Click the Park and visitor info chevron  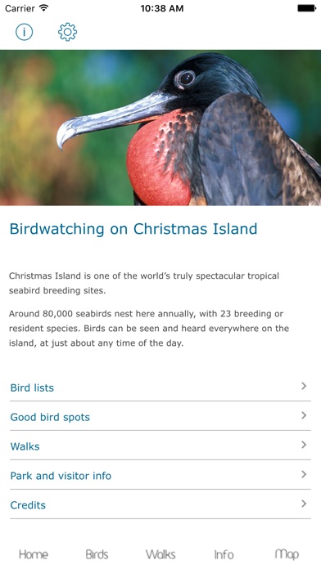304,474
